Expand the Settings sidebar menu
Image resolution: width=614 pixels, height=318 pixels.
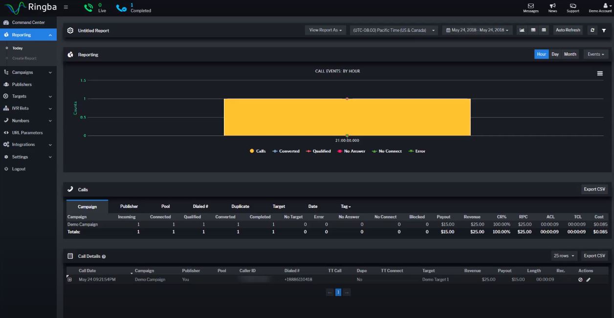tap(28, 157)
